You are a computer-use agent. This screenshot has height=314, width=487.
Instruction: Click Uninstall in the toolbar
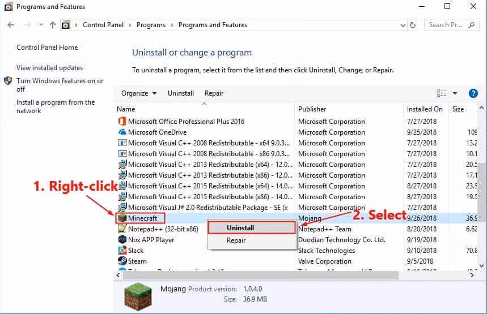click(181, 93)
